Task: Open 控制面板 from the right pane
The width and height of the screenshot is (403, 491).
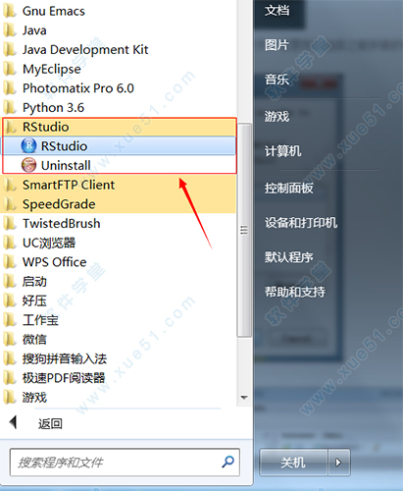Action: (x=289, y=188)
